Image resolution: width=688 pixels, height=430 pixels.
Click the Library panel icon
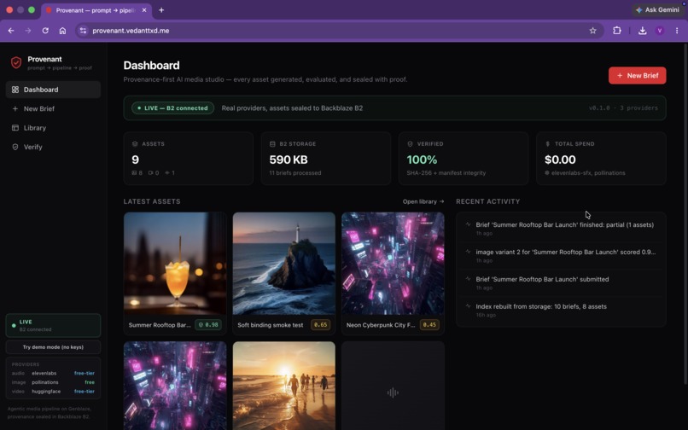pyautogui.click(x=15, y=128)
